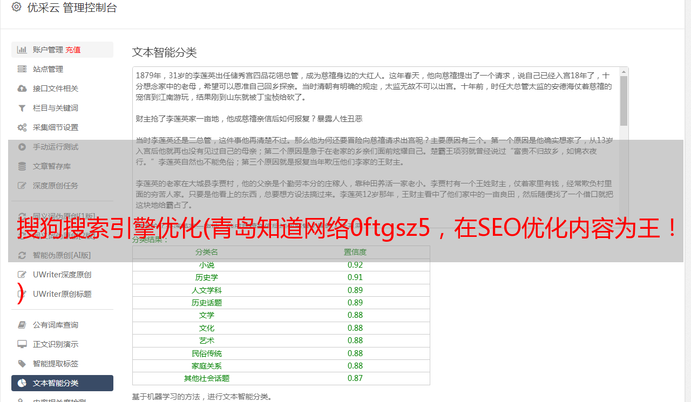Click the 0.91 confidence value

click(355, 277)
